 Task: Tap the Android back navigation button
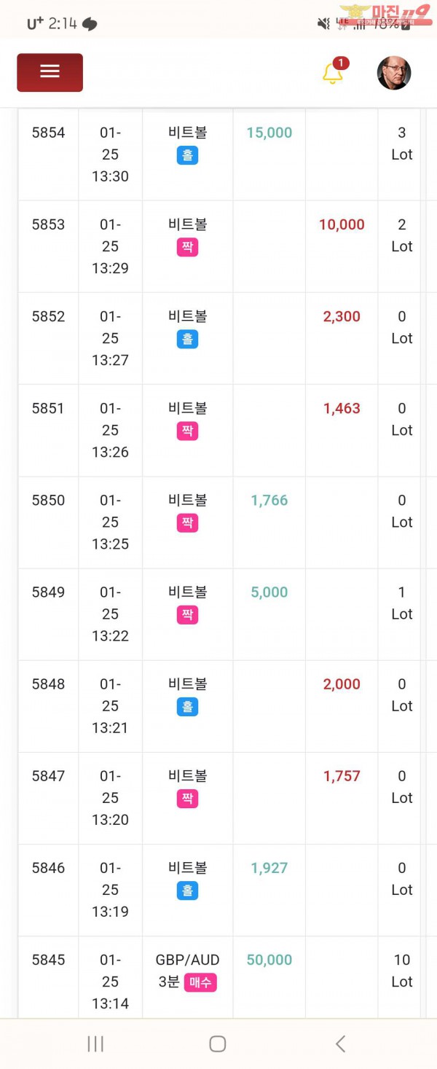click(x=340, y=1043)
